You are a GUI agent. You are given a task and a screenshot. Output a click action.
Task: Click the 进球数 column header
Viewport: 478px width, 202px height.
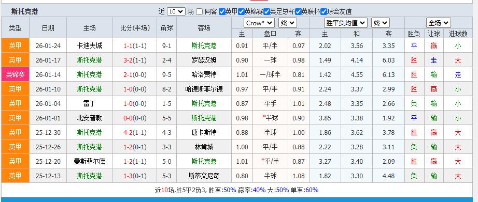(458, 34)
